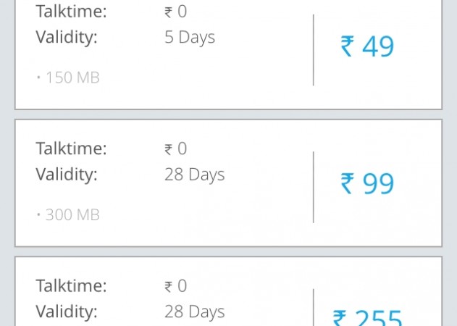Tap Talktime label in the ₹ 255 plan

pos(71,286)
